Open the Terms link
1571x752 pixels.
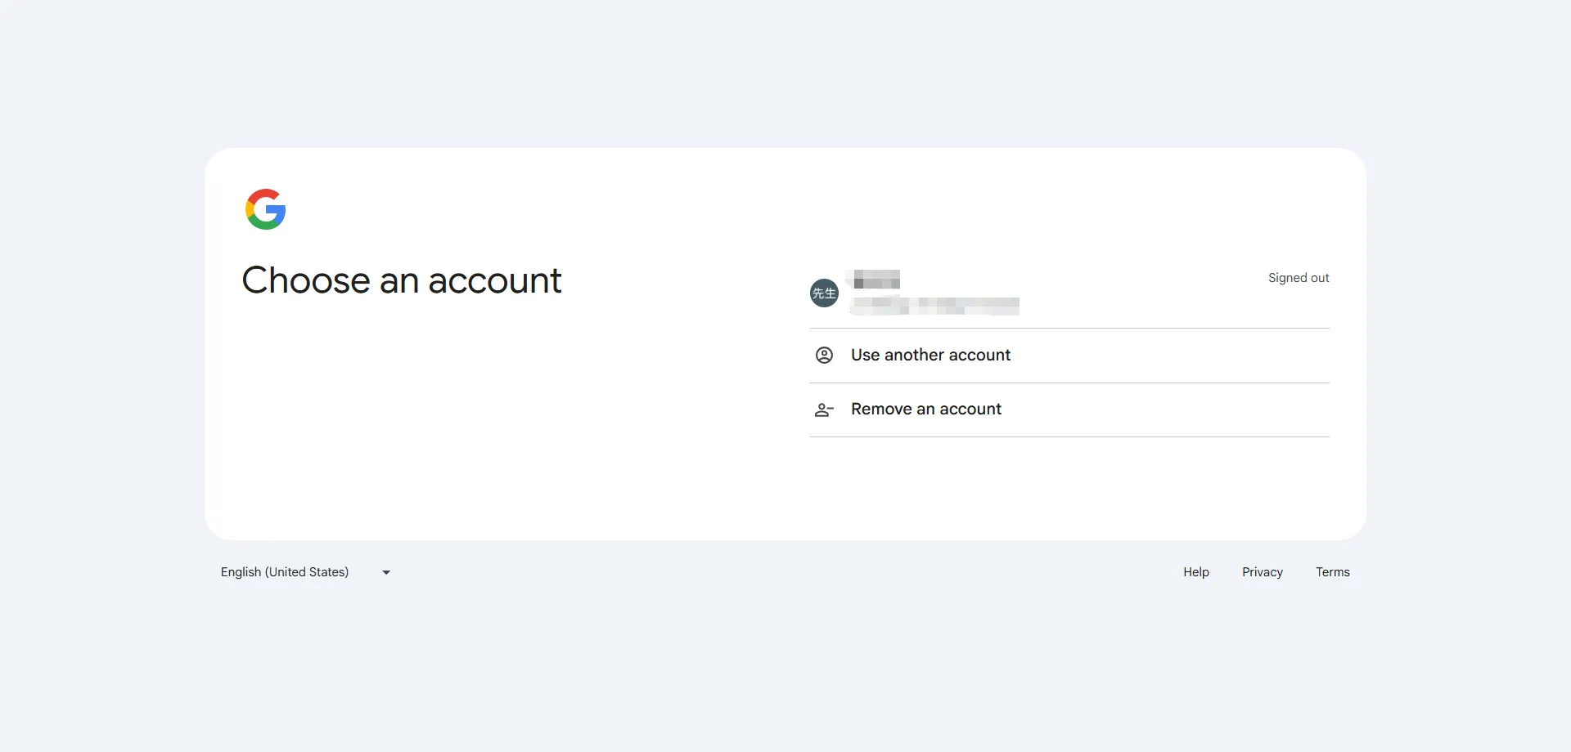[x=1332, y=571]
